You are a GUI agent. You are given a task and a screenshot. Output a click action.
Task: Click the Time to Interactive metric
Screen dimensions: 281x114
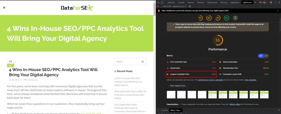coord(244,62)
